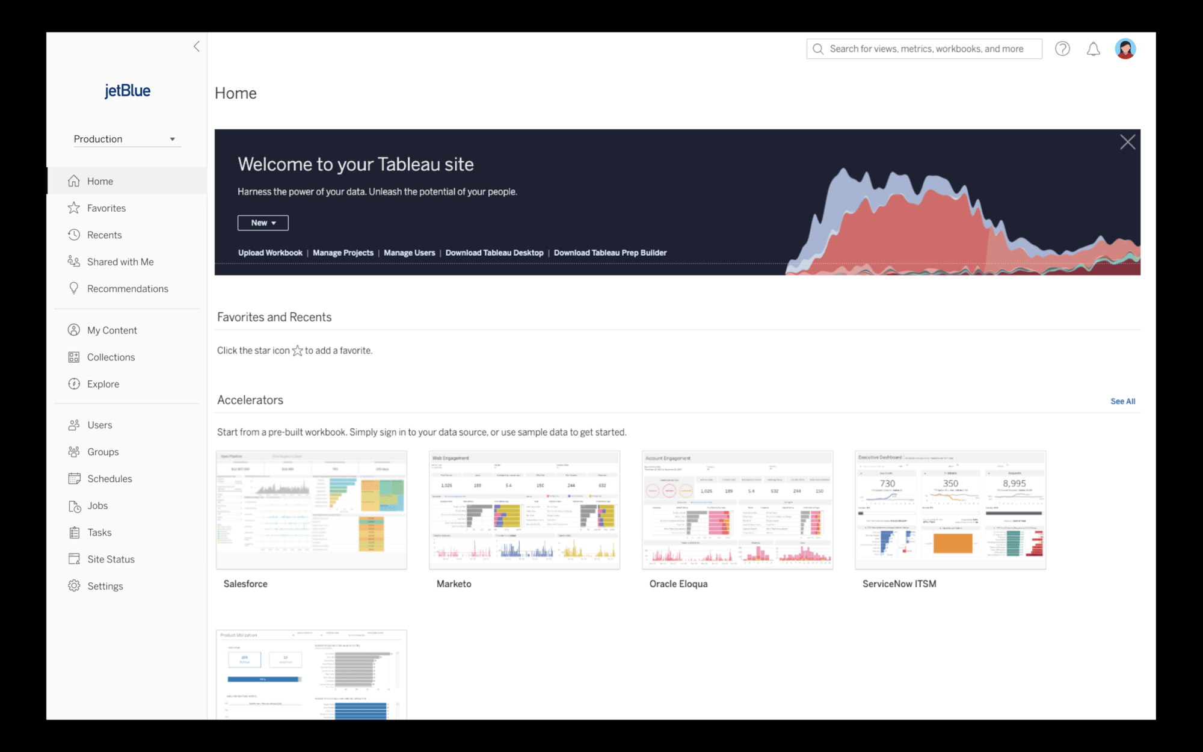Screen dimensions: 1203x752
Task: Expand the New button dropdown menu
Action: pos(263,223)
